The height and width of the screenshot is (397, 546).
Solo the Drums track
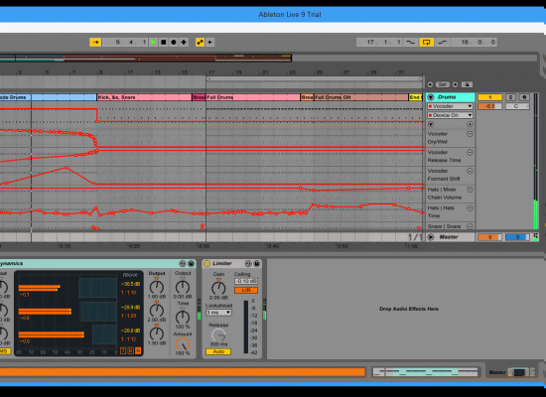510,97
